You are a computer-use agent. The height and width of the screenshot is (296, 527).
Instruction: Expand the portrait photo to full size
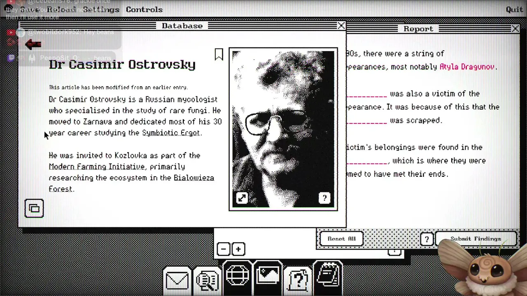pos(242,199)
